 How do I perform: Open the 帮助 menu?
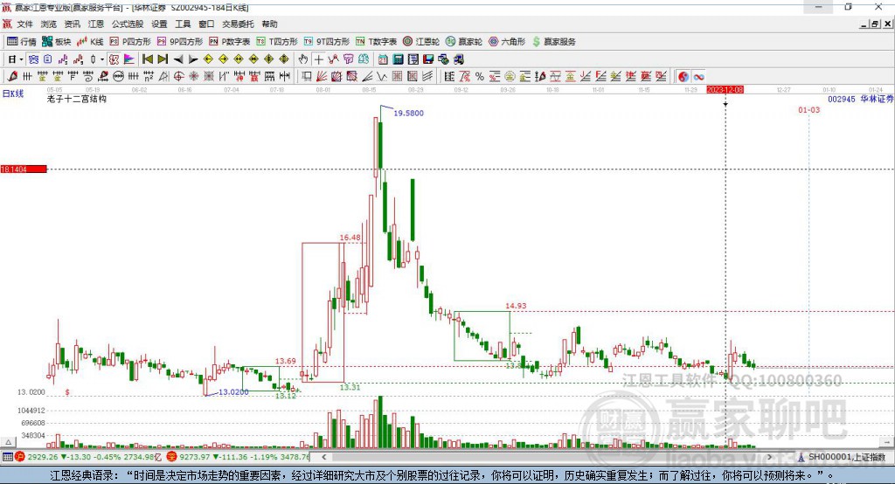point(269,24)
